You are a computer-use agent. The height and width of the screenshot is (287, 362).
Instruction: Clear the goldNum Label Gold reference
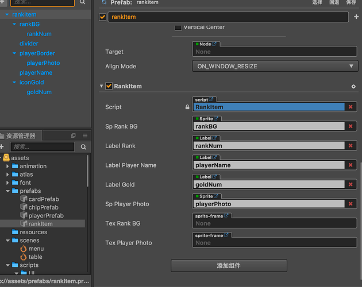(351, 184)
